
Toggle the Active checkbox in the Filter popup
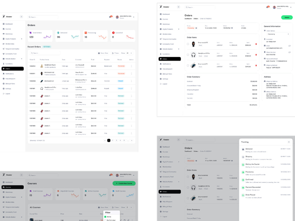[105, 217]
